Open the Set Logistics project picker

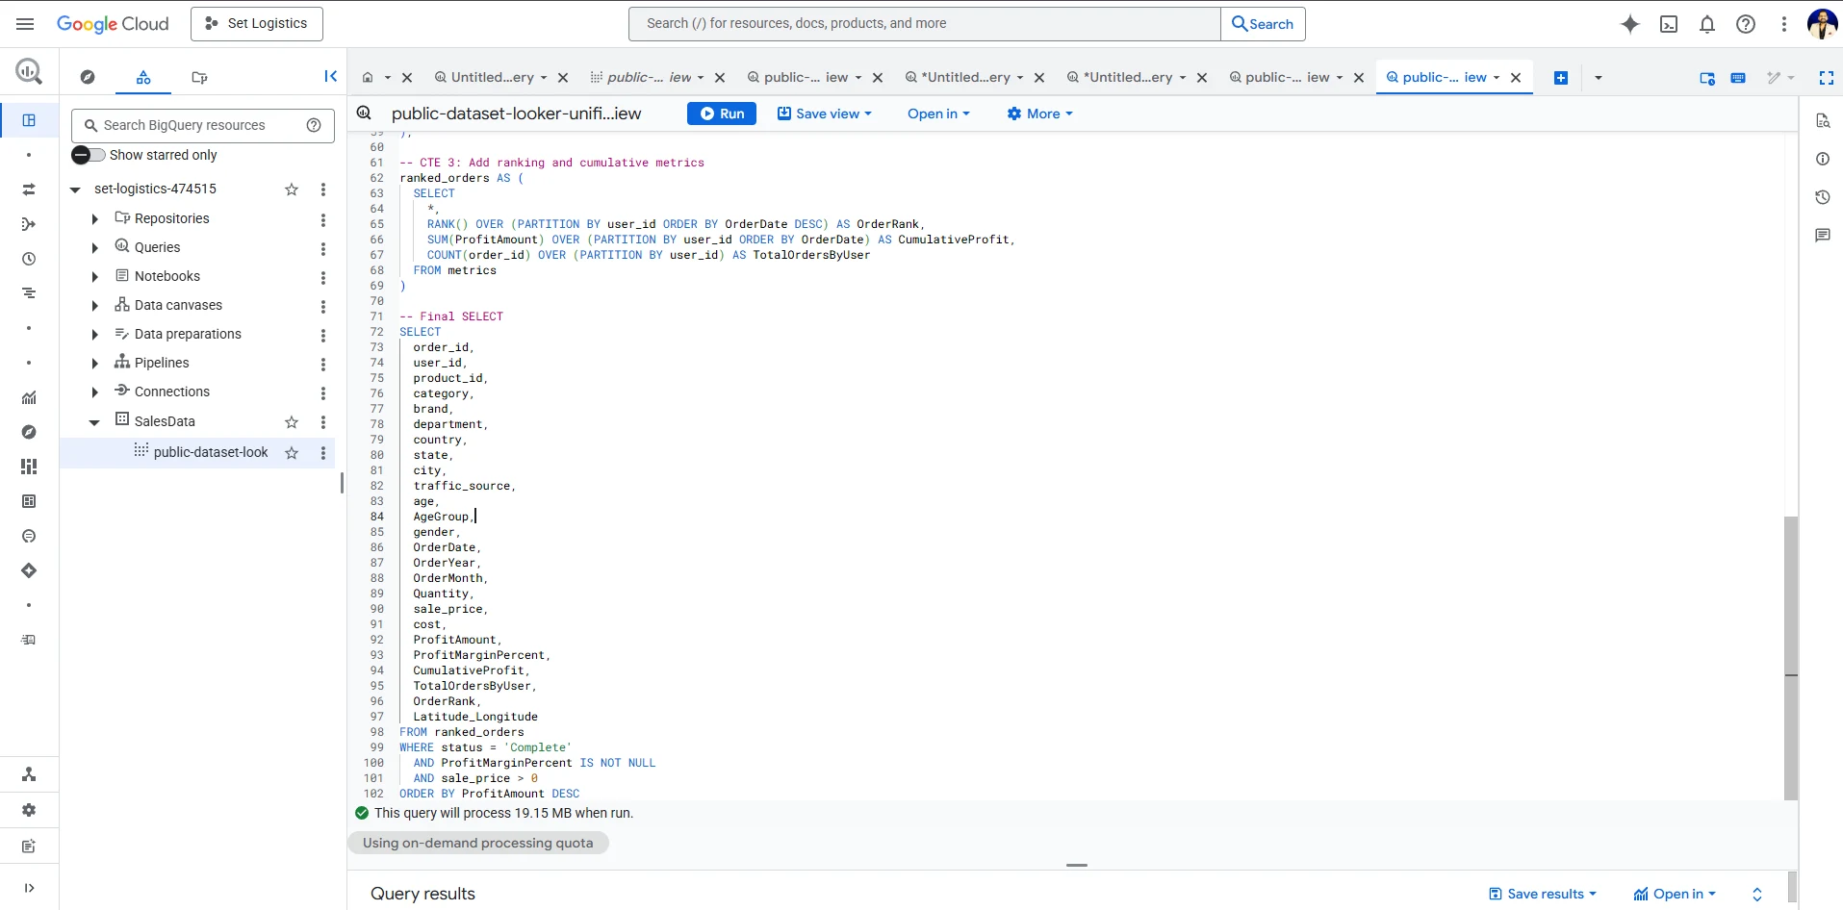tap(257, 24)
